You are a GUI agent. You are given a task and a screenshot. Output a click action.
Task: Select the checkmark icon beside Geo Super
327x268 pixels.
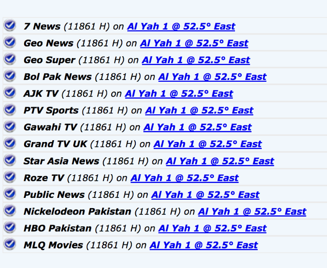tap(10, 59)
